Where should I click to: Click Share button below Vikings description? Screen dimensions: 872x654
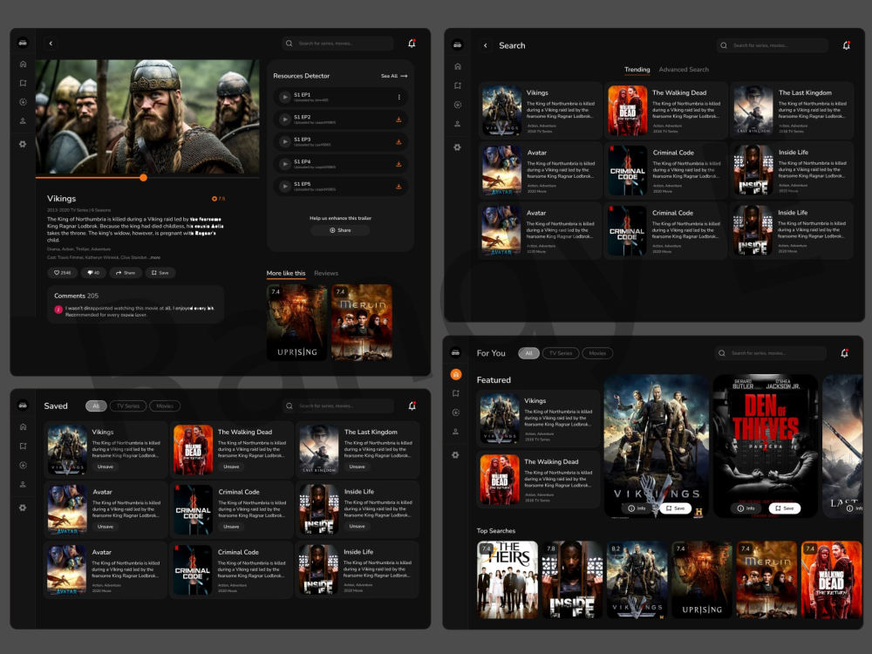pyautogui.click(x=126, y=272)
